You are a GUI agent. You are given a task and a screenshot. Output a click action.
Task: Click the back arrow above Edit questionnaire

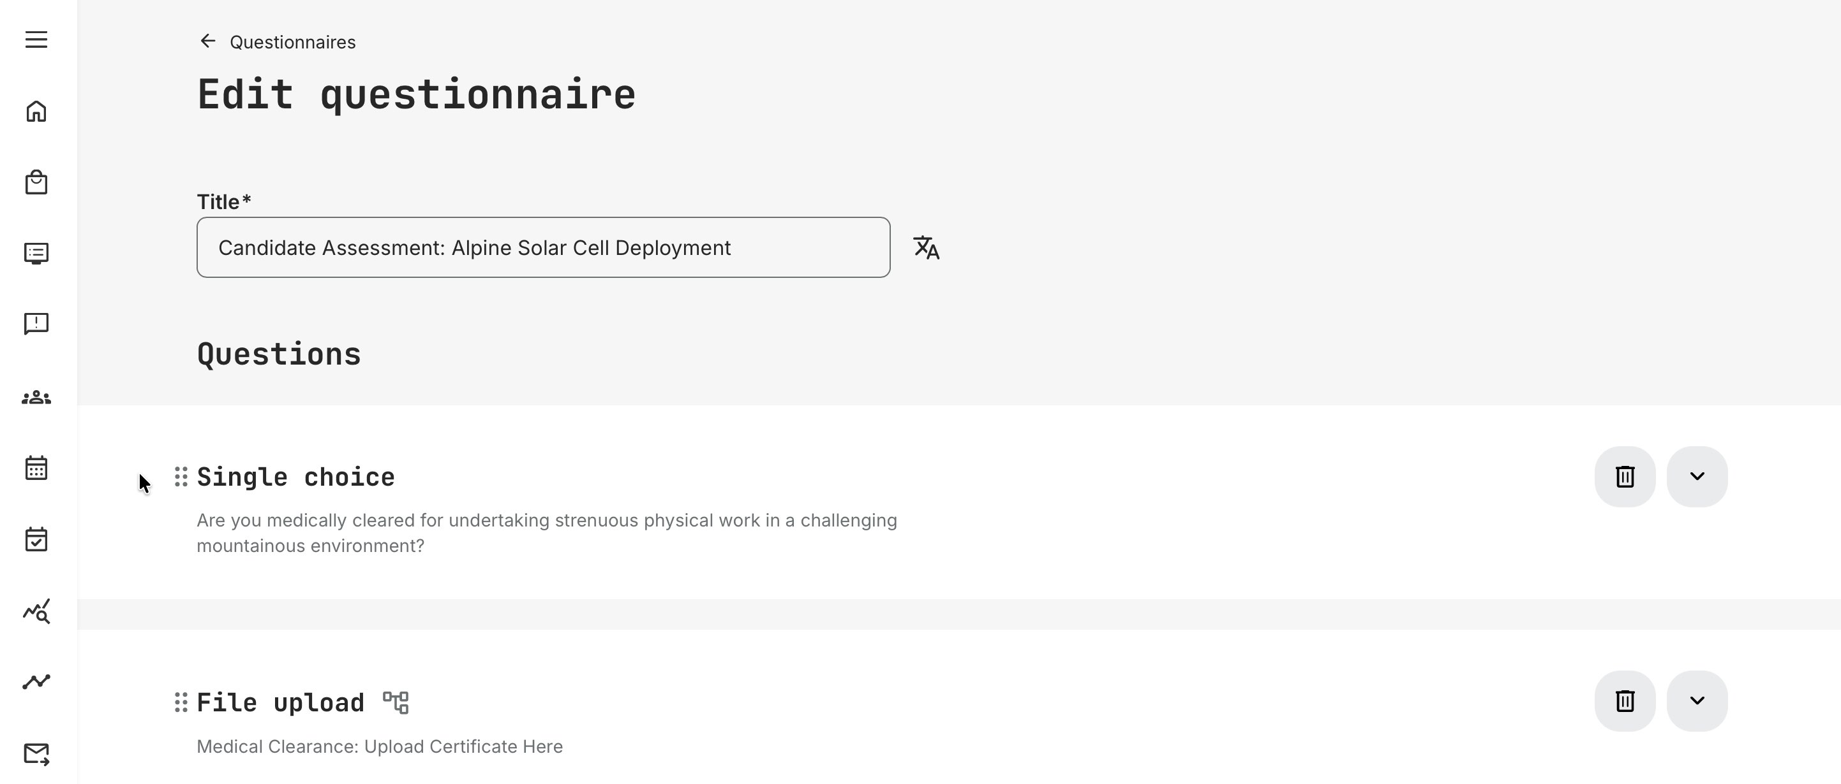[x=207, y=41]
